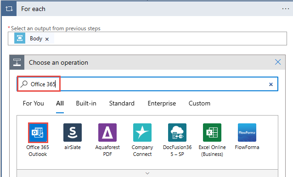293x177 pixels.
Task: Expand connector list with down chevron
Action: [147, 173]
